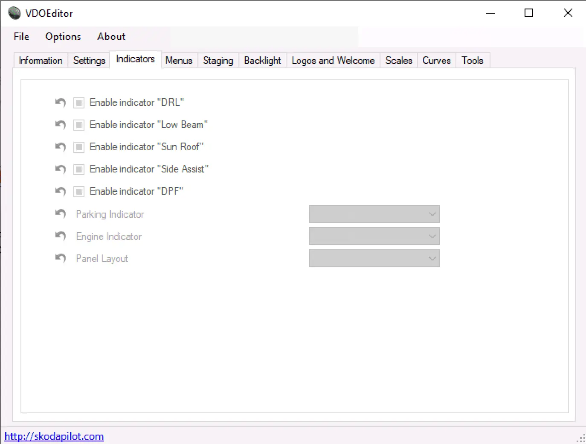Toggle the Enable indicator "DRL" checkbox
Viewport: 586px width, 444px height.
[x=79, y=103]
